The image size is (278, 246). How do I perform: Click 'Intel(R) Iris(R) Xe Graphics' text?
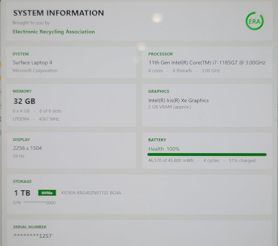178,101
